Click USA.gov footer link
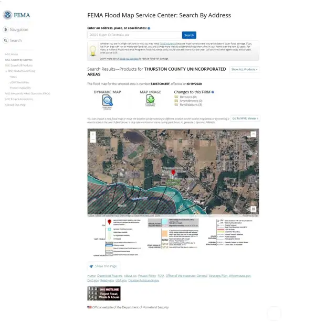The image size is (336, 324). (x=121, y=280)
